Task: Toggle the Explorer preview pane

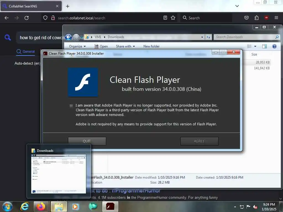Action: tap(264, 46)
